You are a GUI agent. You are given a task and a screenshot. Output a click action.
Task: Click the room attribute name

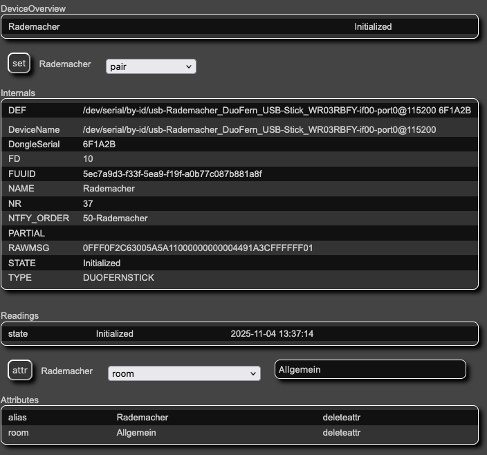(18, 433)
